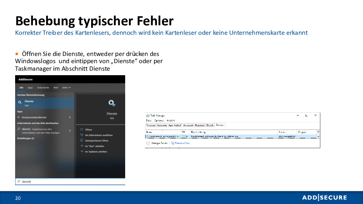Choose Als Administrator ausführen

[x=99, y=135]
